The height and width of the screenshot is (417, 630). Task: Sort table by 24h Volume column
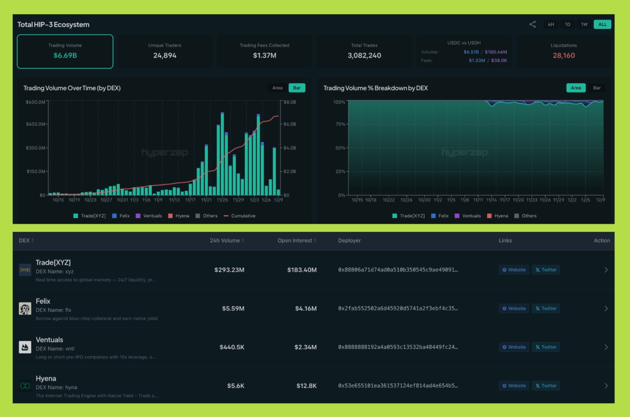[x=226, y=240]
